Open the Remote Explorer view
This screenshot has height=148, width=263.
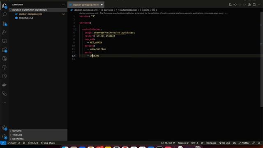[x=5, y=41]
